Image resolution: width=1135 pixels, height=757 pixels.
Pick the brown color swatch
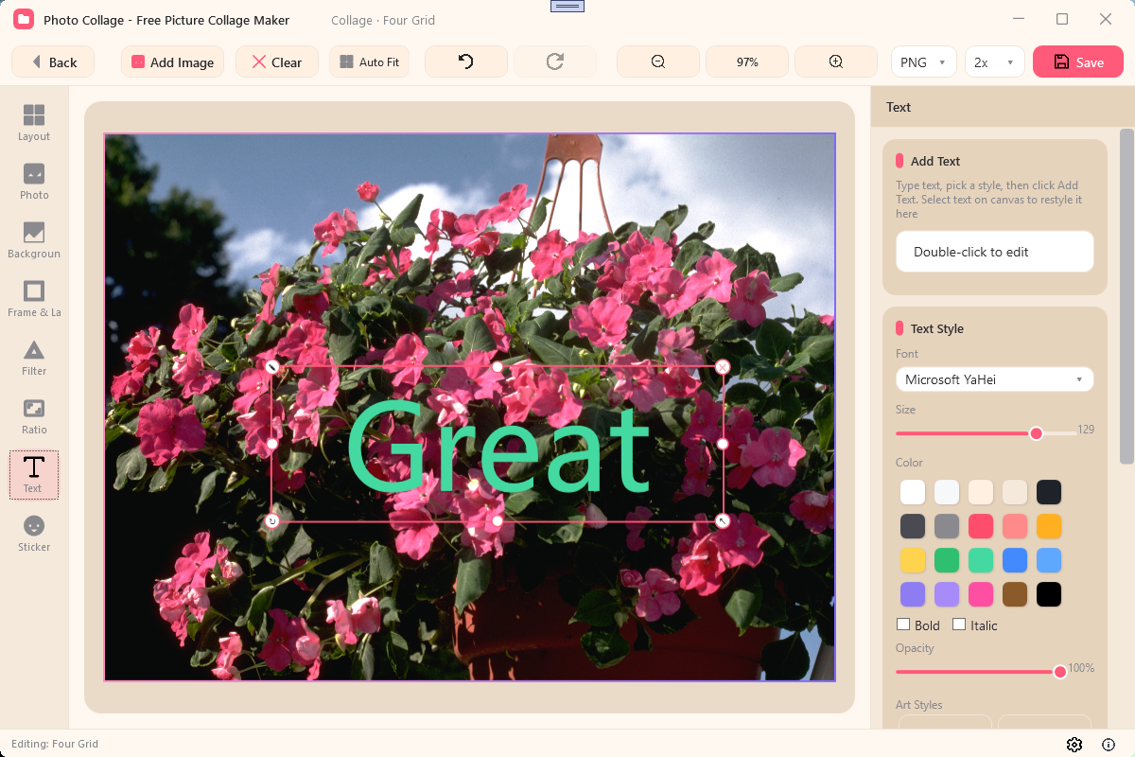(x=1015, y=594)
